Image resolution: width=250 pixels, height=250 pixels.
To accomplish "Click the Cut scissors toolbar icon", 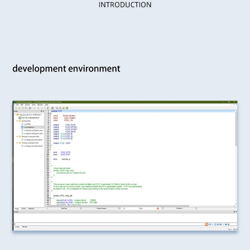I will coord(42,108).
